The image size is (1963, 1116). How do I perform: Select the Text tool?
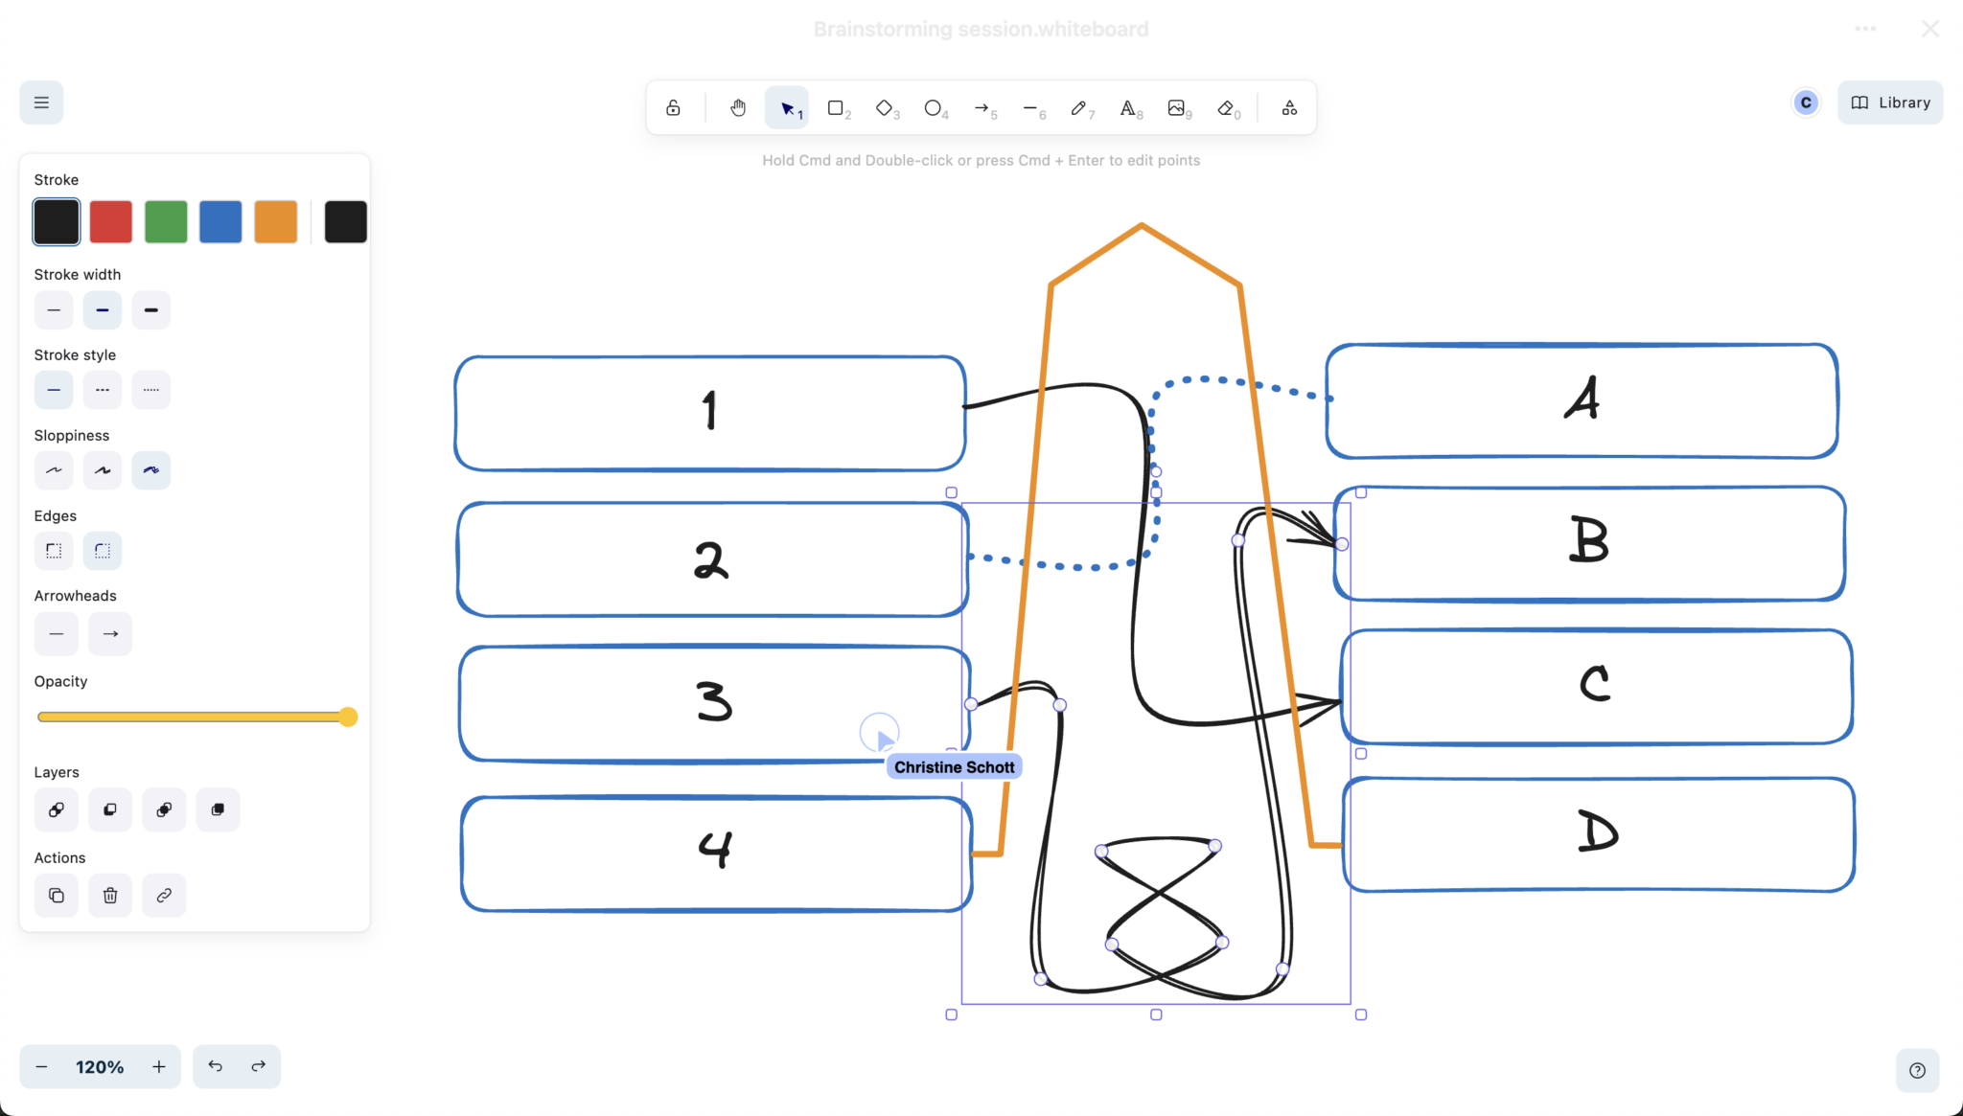click(x=1128, y=107)
